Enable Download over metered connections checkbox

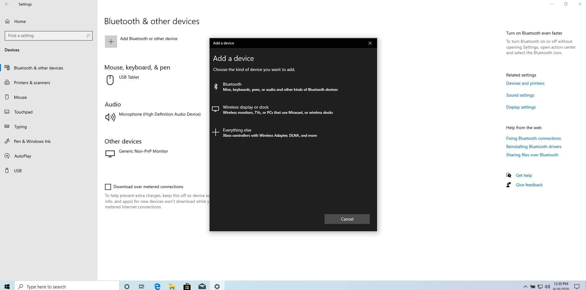pos(108,187)
